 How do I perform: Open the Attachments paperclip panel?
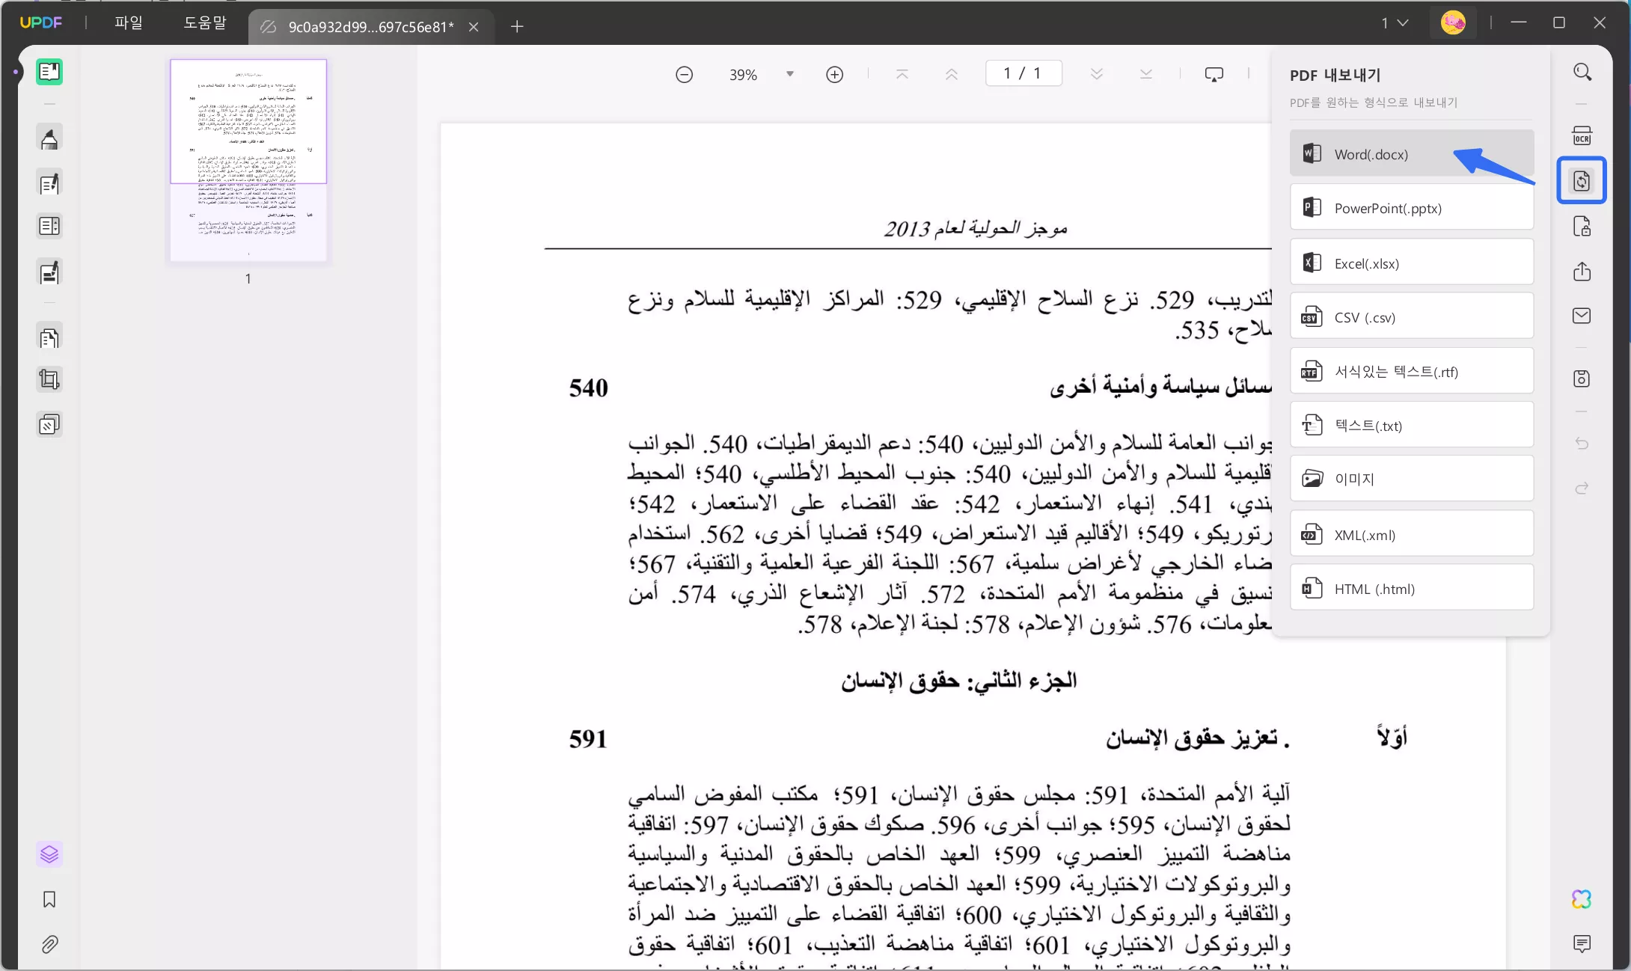(49, 944)
